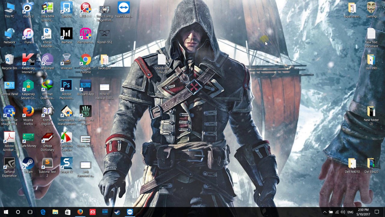385x217 pixels.
Task: Select the GeForce Experience shortcut
Action: [9, 168]
